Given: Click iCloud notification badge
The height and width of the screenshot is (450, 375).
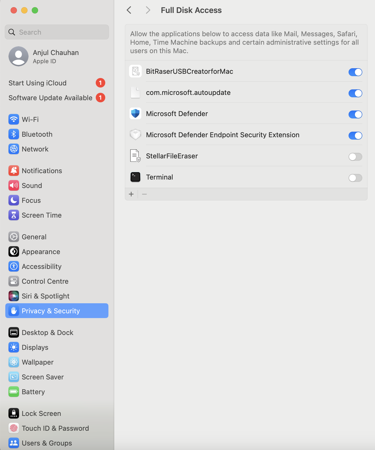Looking at the screenshot, I should 100,83.
